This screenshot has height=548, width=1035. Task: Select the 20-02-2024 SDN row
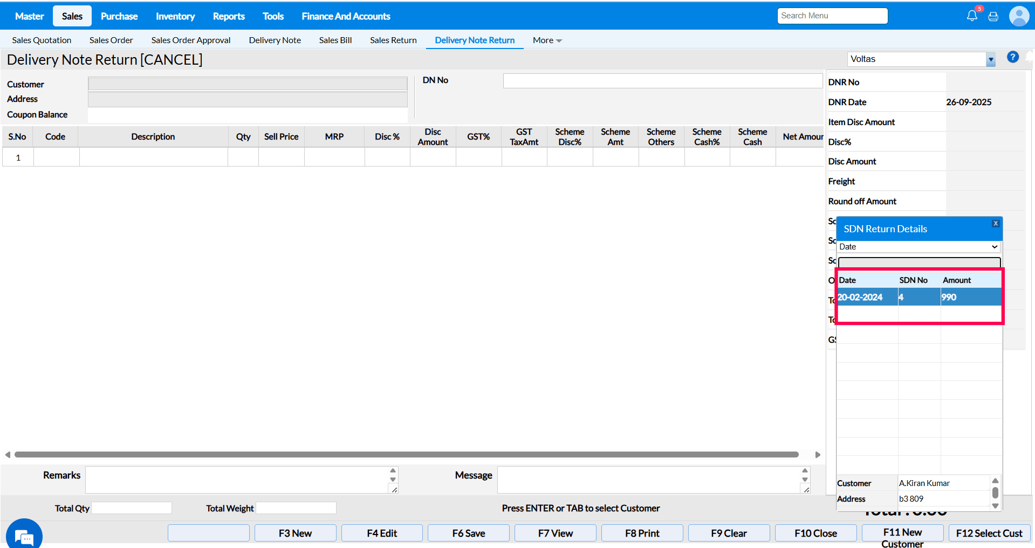coord(918,297)
